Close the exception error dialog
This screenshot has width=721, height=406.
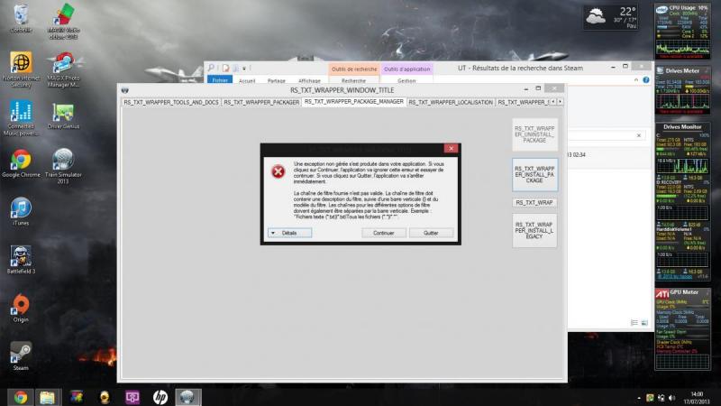coord(452,148)
